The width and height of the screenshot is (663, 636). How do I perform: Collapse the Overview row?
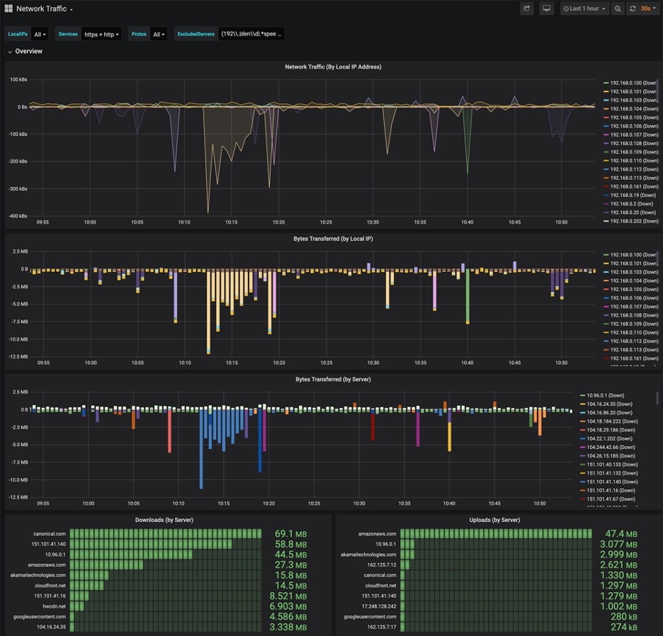[25, 51]
